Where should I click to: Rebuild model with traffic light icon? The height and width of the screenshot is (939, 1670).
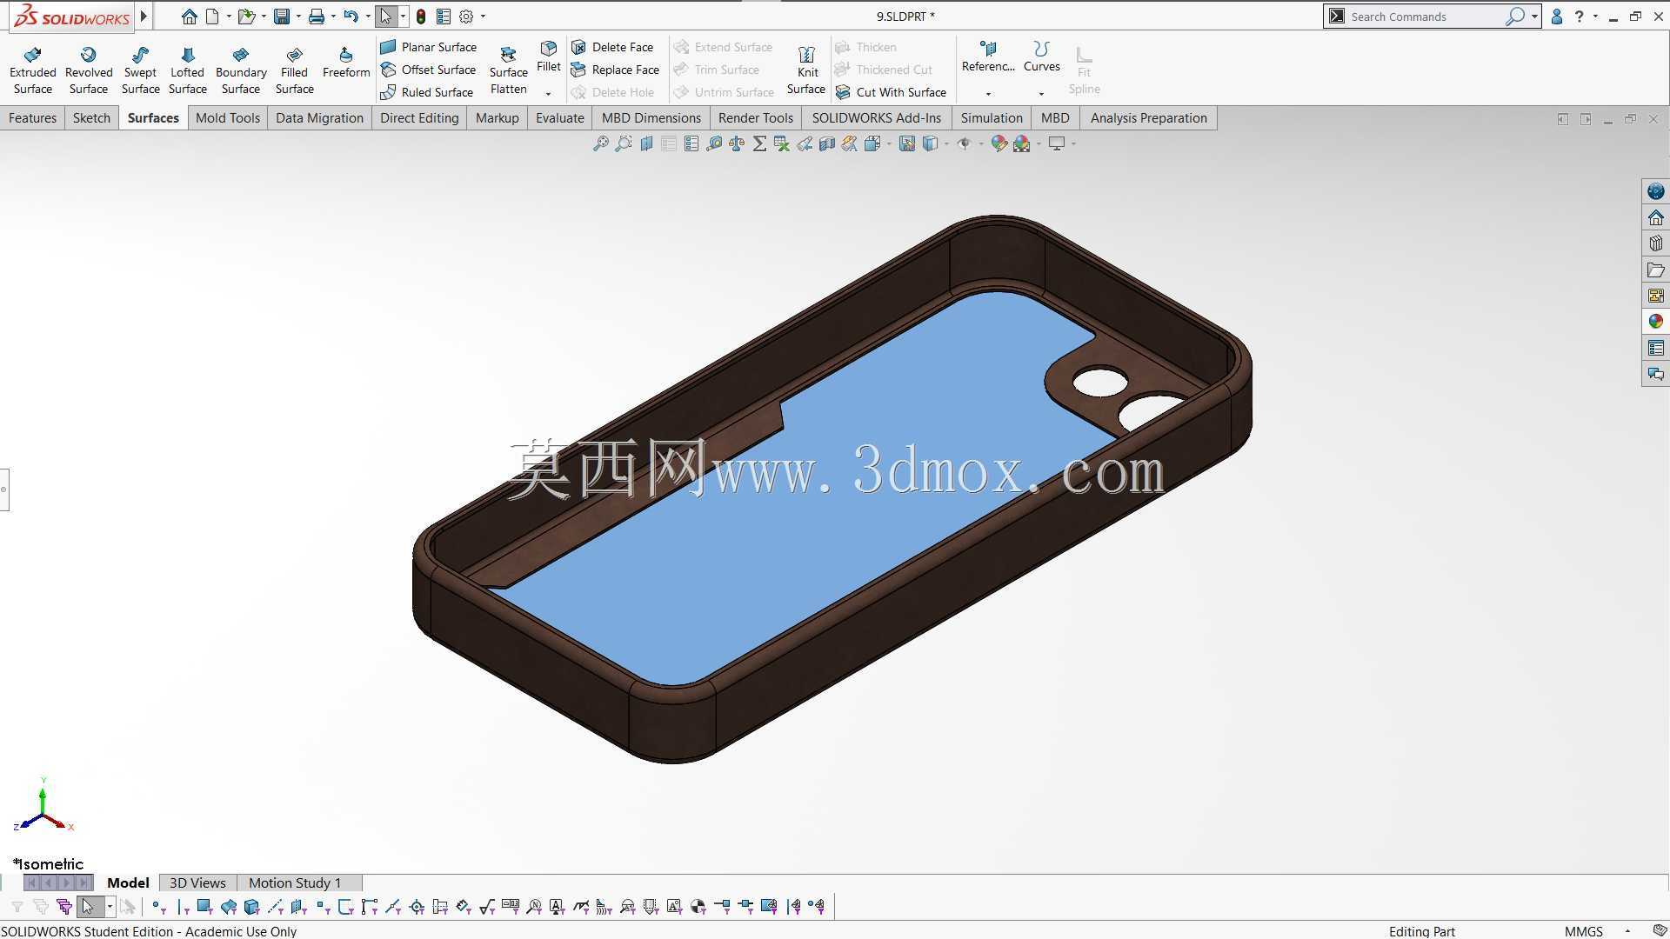[421, 16]
